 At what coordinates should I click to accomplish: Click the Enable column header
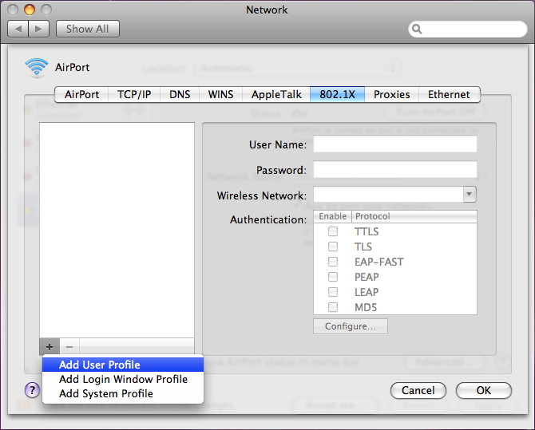pyautogui.click(x=333, y=216)
